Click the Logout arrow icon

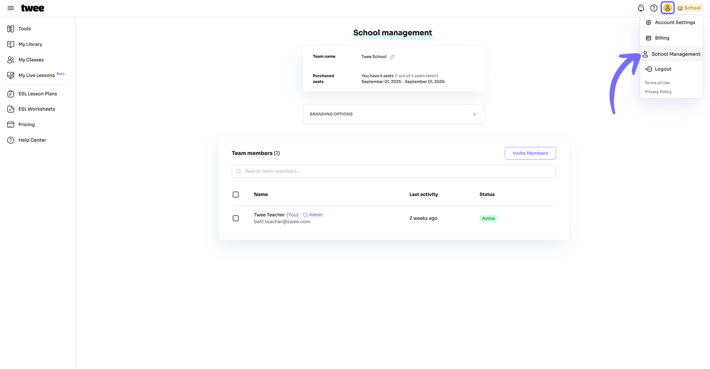649,69
